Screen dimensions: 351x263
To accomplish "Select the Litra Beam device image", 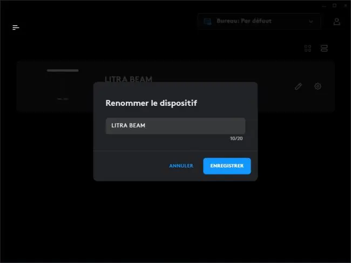I will pyautogui.click(x=63, y=85).
